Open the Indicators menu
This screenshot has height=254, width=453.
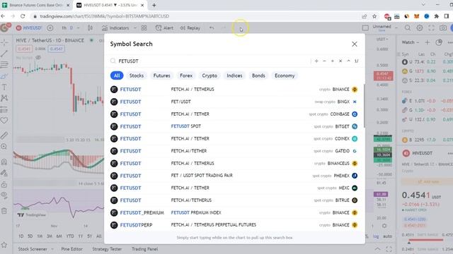pyautogui.click(x=115, y=28)
